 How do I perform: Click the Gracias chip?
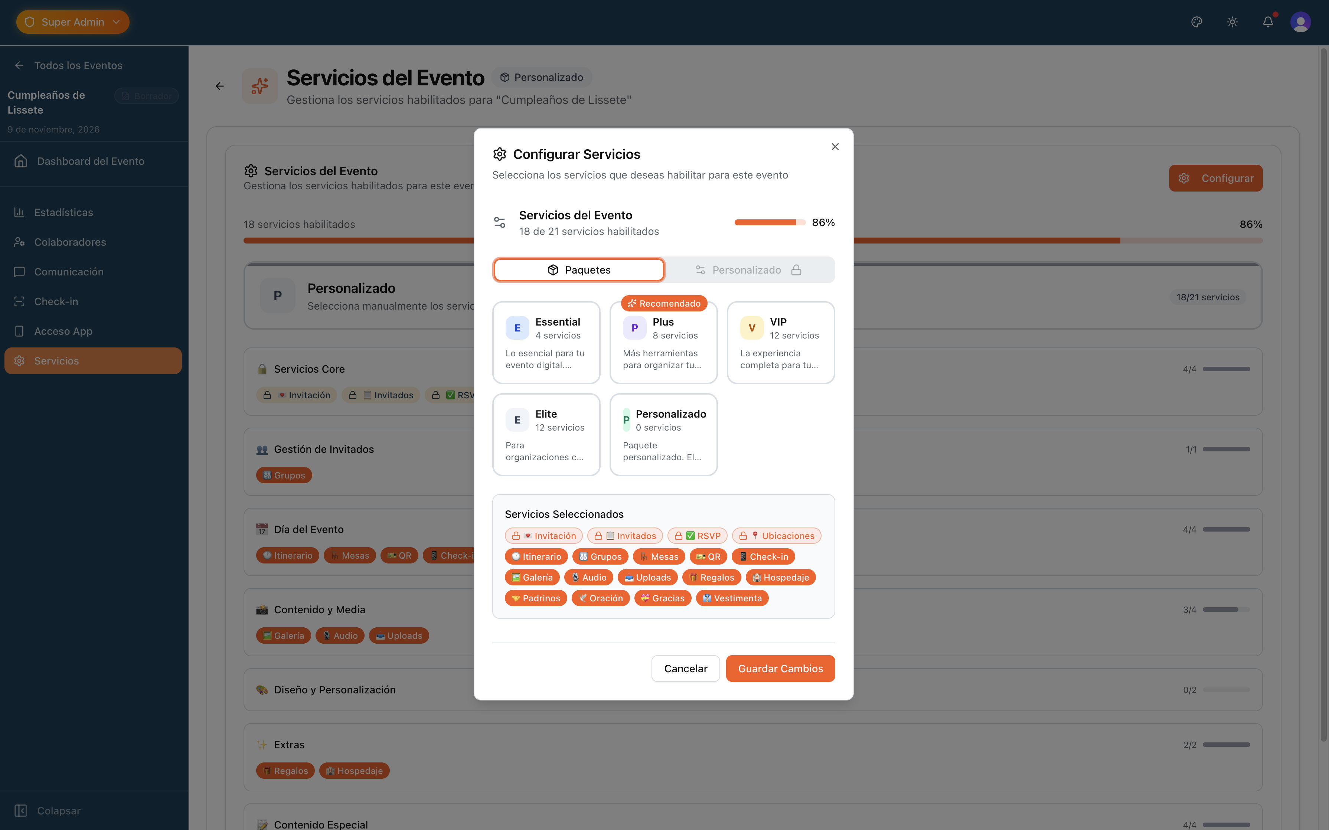(x=663, y=598)
